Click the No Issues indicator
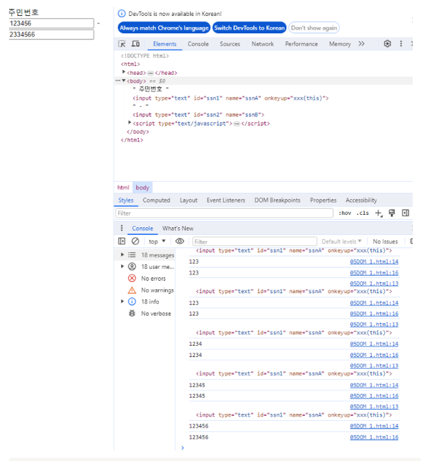The image size is (421, 461). 385,241
